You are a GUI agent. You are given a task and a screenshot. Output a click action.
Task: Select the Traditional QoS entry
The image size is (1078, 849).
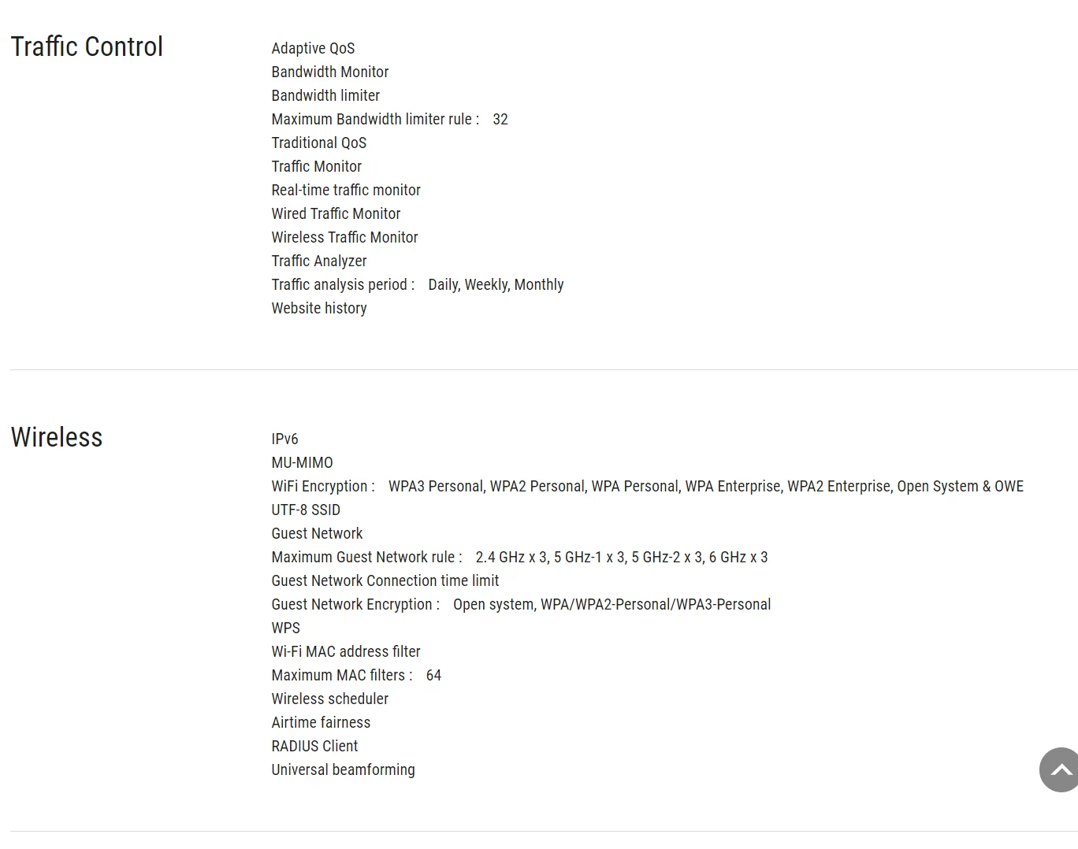tap(319, 143)
